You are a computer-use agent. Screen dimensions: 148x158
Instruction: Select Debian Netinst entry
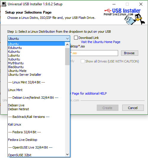click(36, 109)
